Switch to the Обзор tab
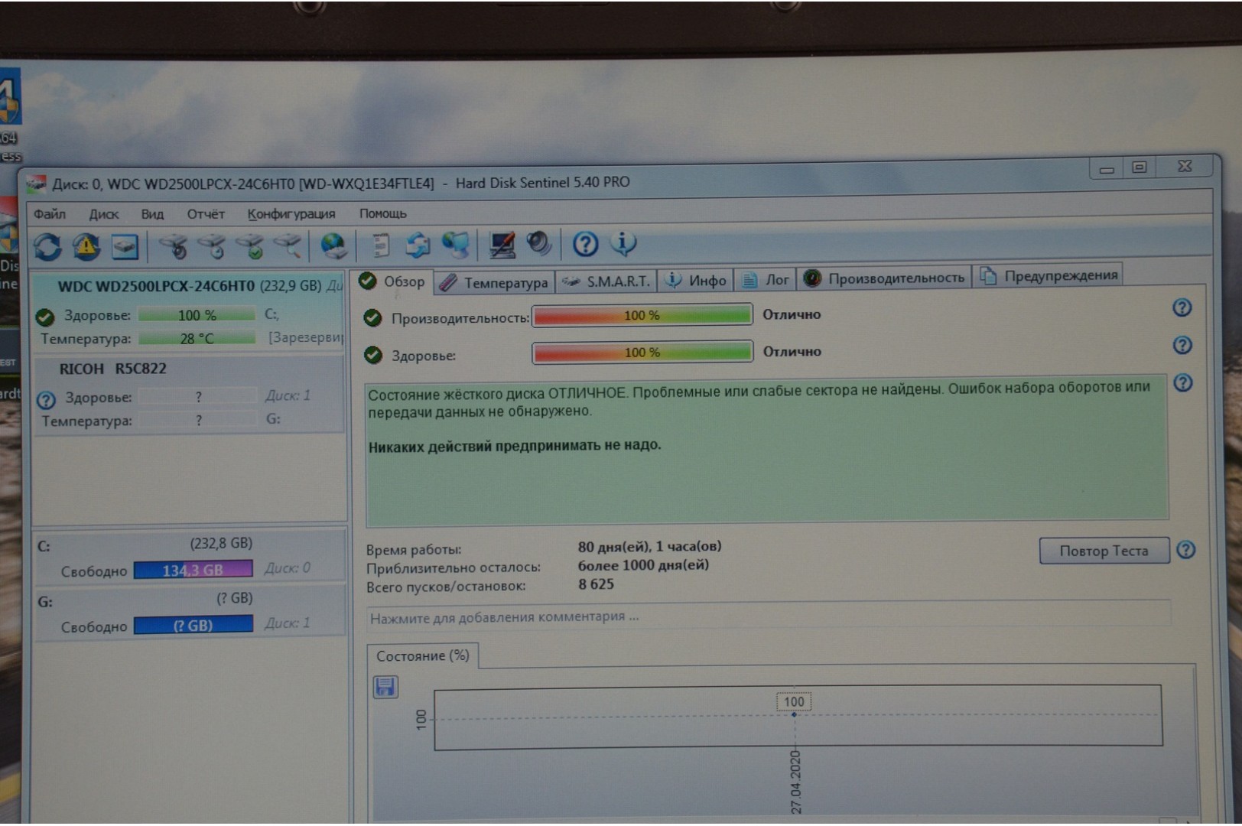 pos(392,281)
